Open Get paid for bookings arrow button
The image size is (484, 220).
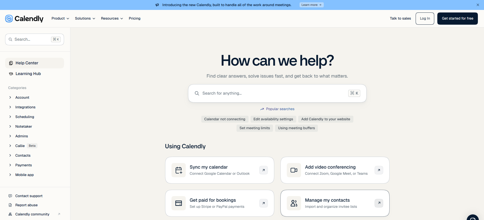(x=264, y=203)
